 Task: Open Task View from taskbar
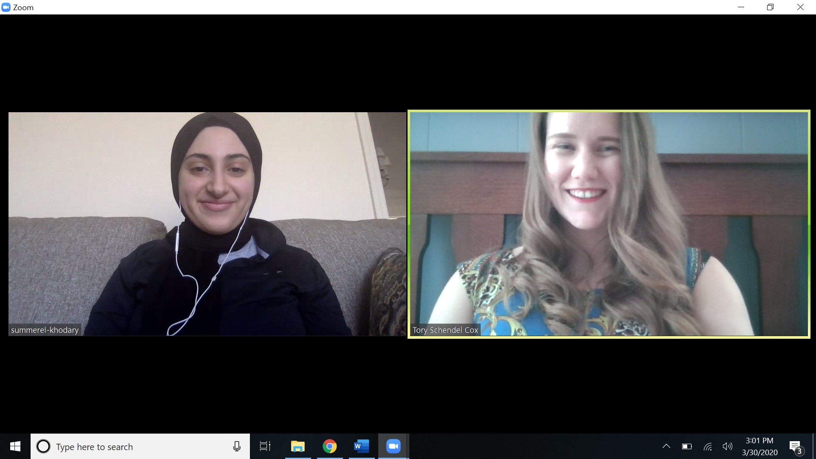[265, 446]
